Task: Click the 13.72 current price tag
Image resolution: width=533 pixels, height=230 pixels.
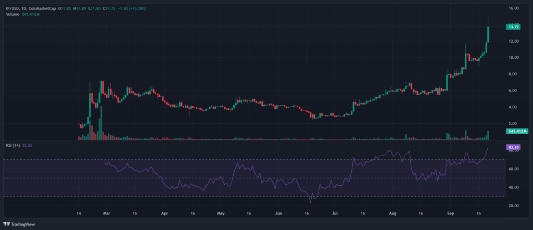Action: (514, 27)
